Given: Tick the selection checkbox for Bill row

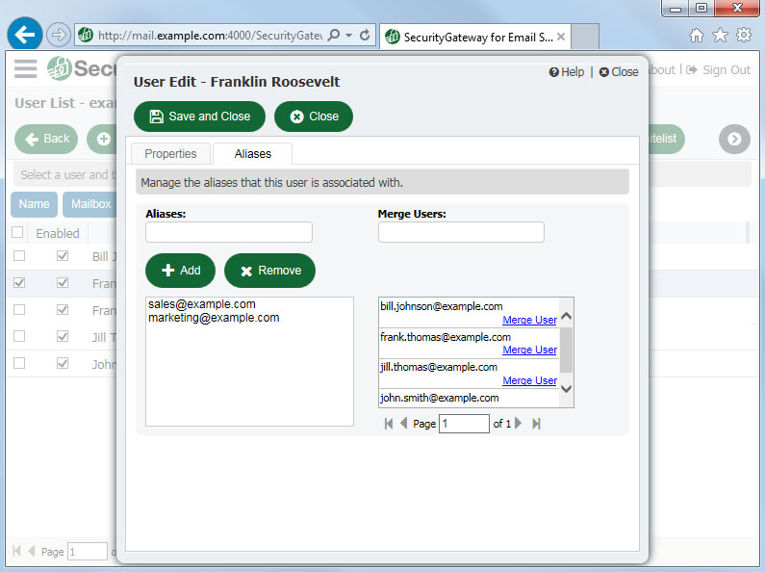Looking at the screenshot, I should (x=19, y=256).
